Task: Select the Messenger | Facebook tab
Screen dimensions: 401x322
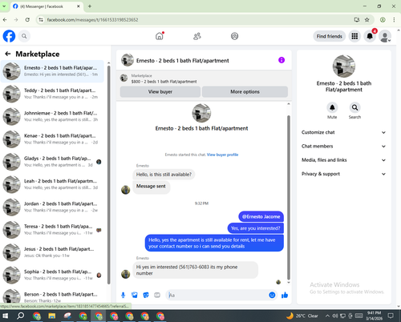Action: (x=47, y=6)
